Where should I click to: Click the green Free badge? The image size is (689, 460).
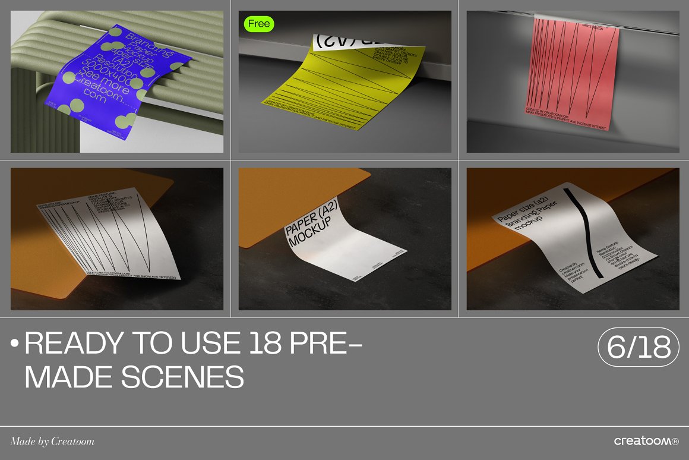pyautogui.click(x=259, y=24)
